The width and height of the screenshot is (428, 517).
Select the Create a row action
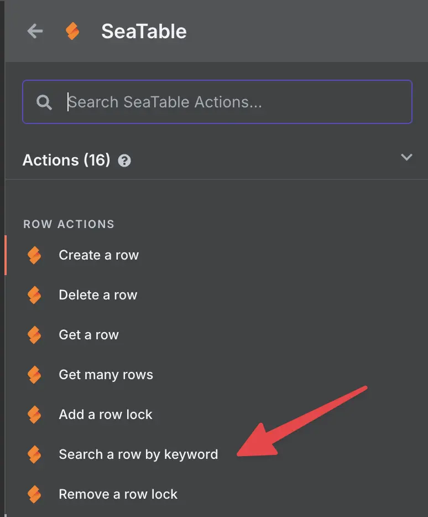click(99, 255)
